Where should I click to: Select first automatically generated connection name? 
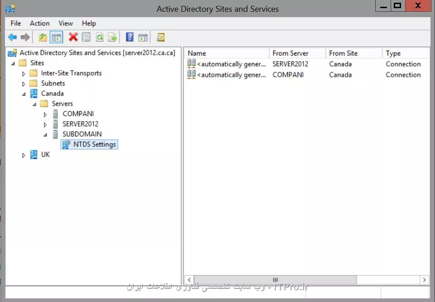pos(232,64)
